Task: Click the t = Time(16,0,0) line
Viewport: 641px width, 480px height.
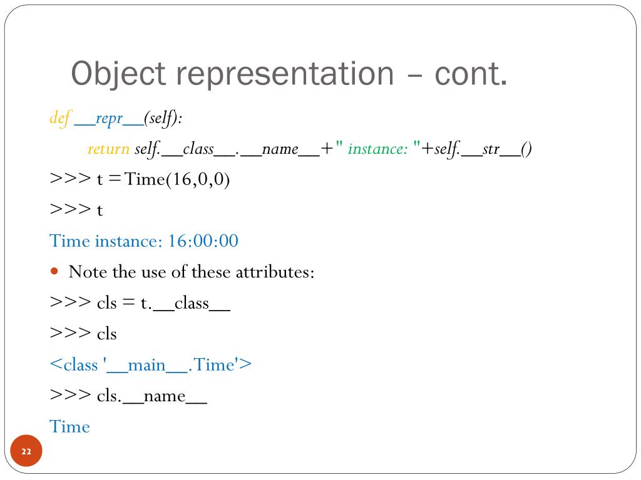Action: tap(140, 179)
